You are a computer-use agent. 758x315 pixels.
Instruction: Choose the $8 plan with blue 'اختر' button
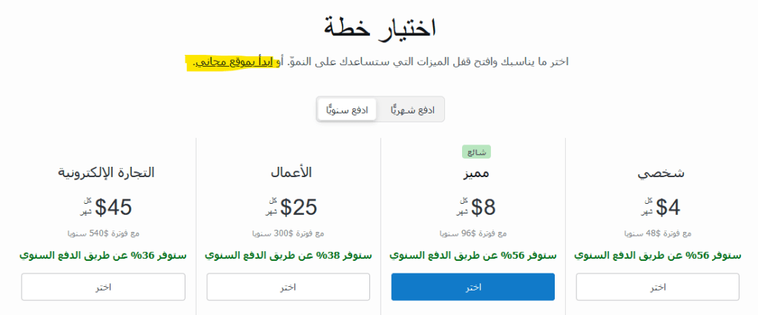pos(472,287)
